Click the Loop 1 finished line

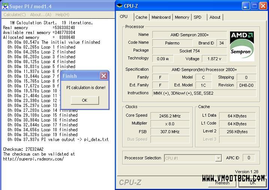coord(41,47)
